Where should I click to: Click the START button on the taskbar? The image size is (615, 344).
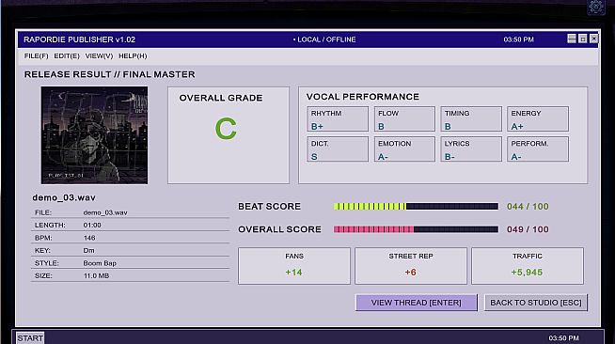click(x=30, y=338)
